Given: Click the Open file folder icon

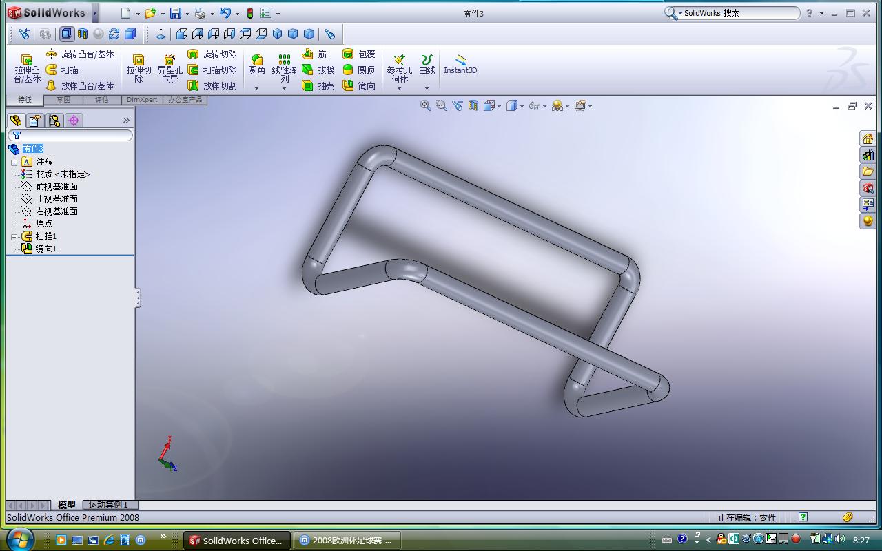Looking at the screenshot, I should click(x=150, y=13).
